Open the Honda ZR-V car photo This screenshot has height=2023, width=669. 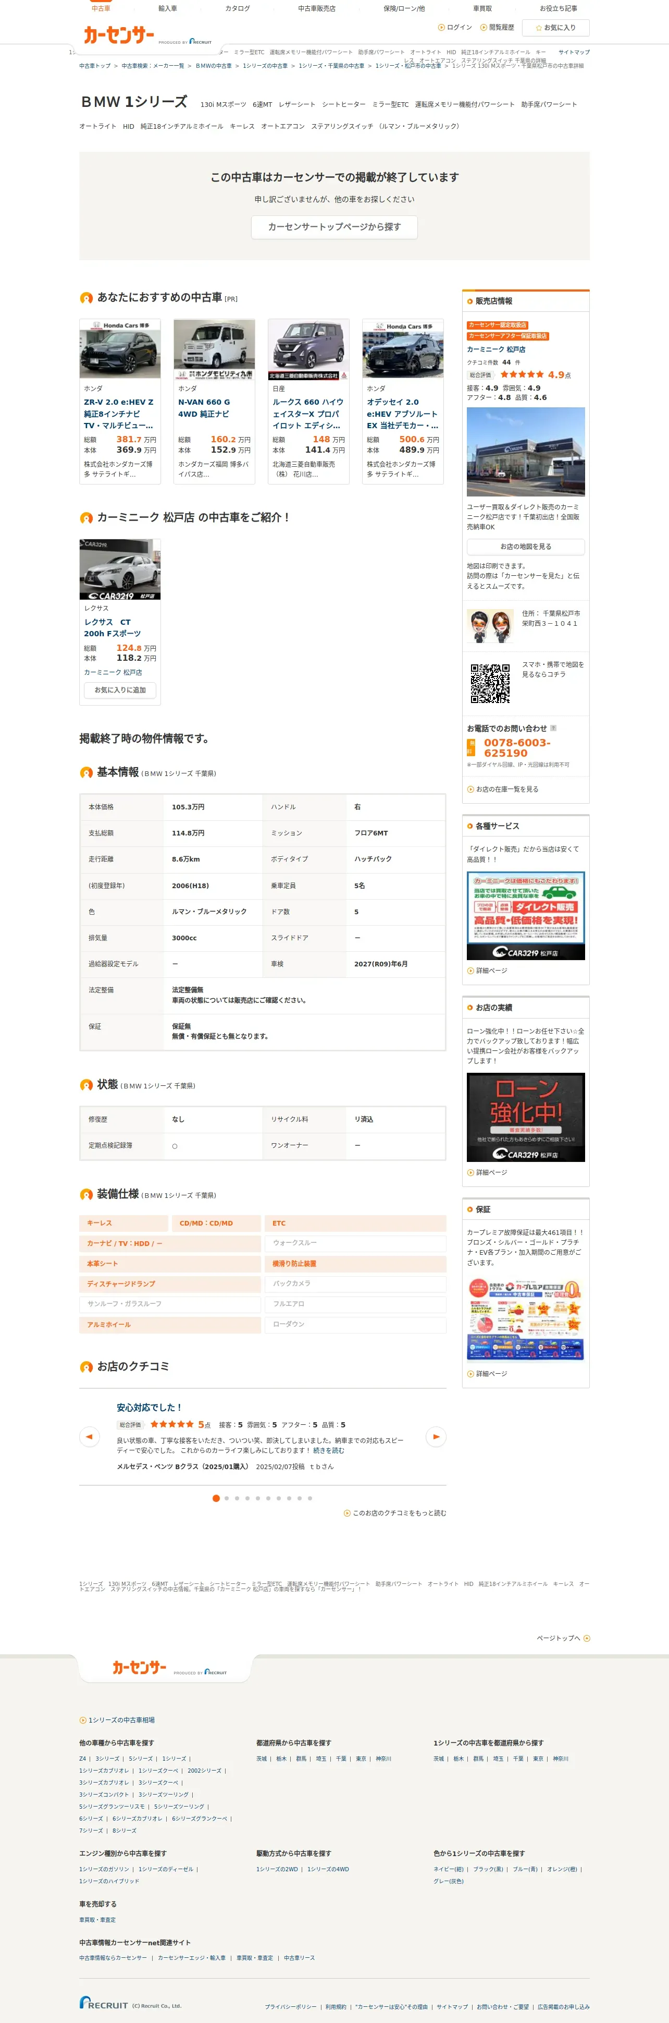[x=120, y=349]
